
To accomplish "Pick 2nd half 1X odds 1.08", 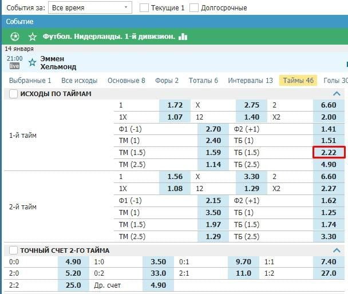I will pyautogui.click(x=175, y=188).
